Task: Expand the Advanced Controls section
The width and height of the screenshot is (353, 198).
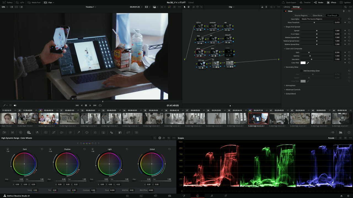Action: (x=292, y=90)
